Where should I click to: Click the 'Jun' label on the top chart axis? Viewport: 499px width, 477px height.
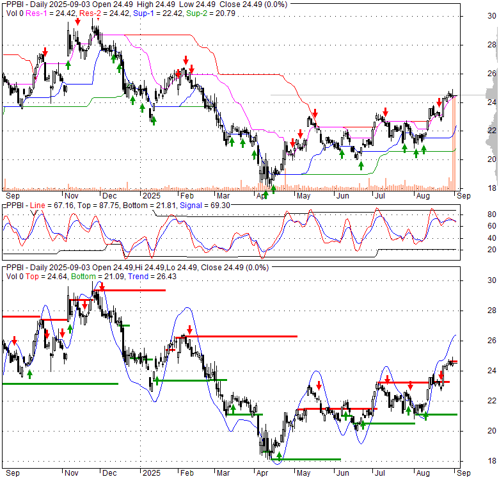[342, 196]
